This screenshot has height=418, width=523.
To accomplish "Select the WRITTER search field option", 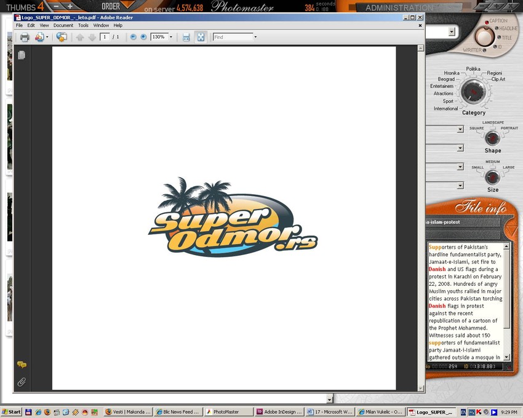I will (472, 50).
